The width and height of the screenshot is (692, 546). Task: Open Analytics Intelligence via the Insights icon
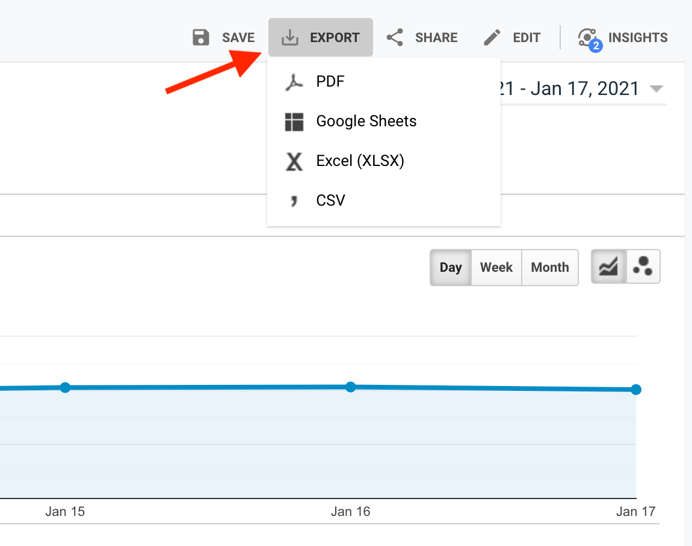(x=587, y=37)
